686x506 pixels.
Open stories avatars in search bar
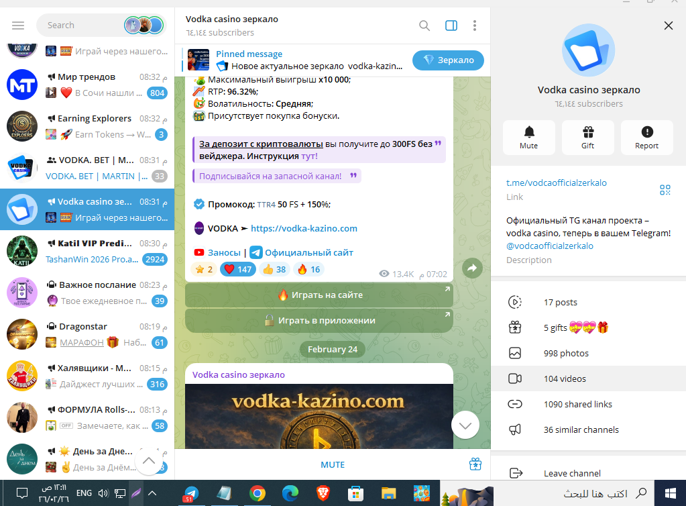click(144, 26)
